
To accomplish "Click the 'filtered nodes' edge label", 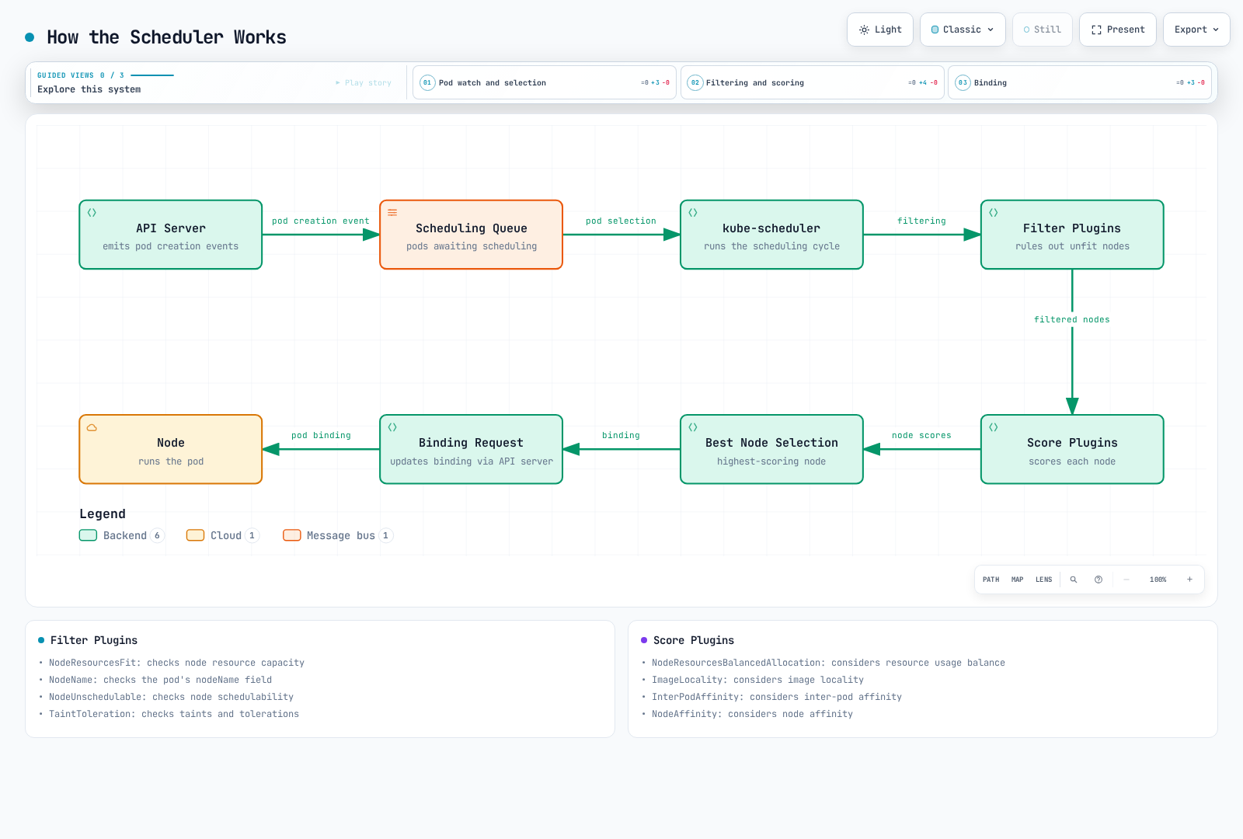I will (1072, 319).
